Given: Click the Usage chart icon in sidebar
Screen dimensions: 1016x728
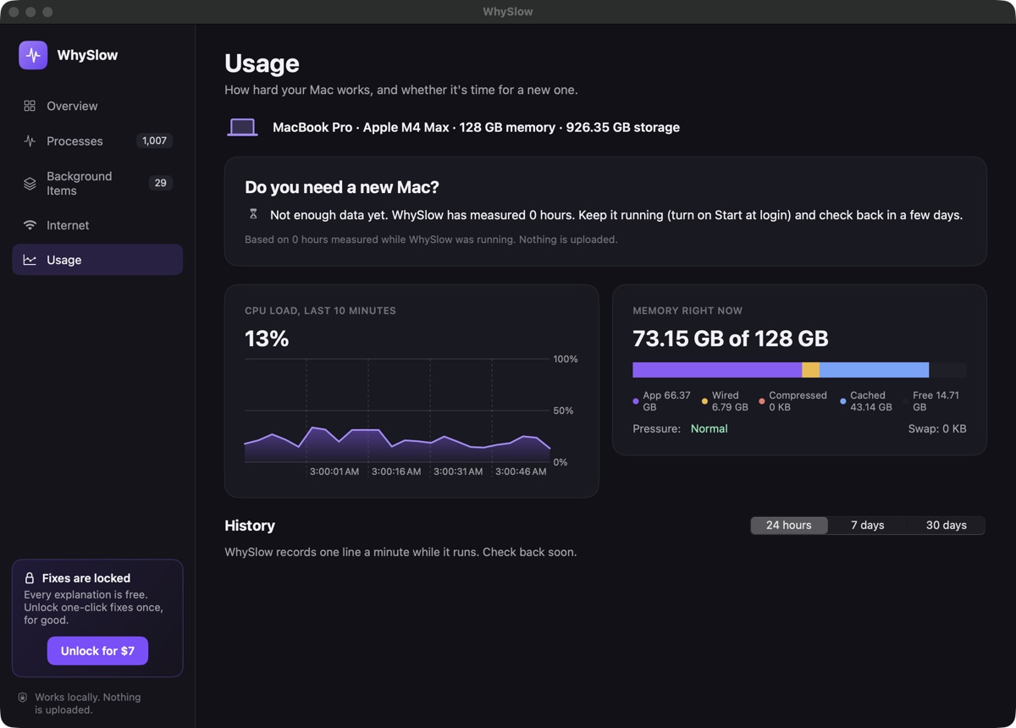Looking at the screenshot, I should coord(30,260).
